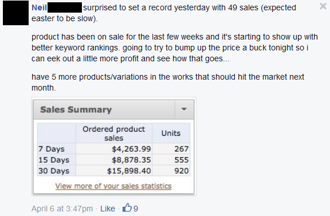Click the $4,263.99 sales value

pos(131,149)
